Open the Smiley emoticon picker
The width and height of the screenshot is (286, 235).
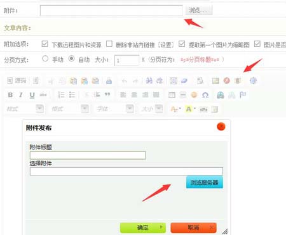pos(194,95)
